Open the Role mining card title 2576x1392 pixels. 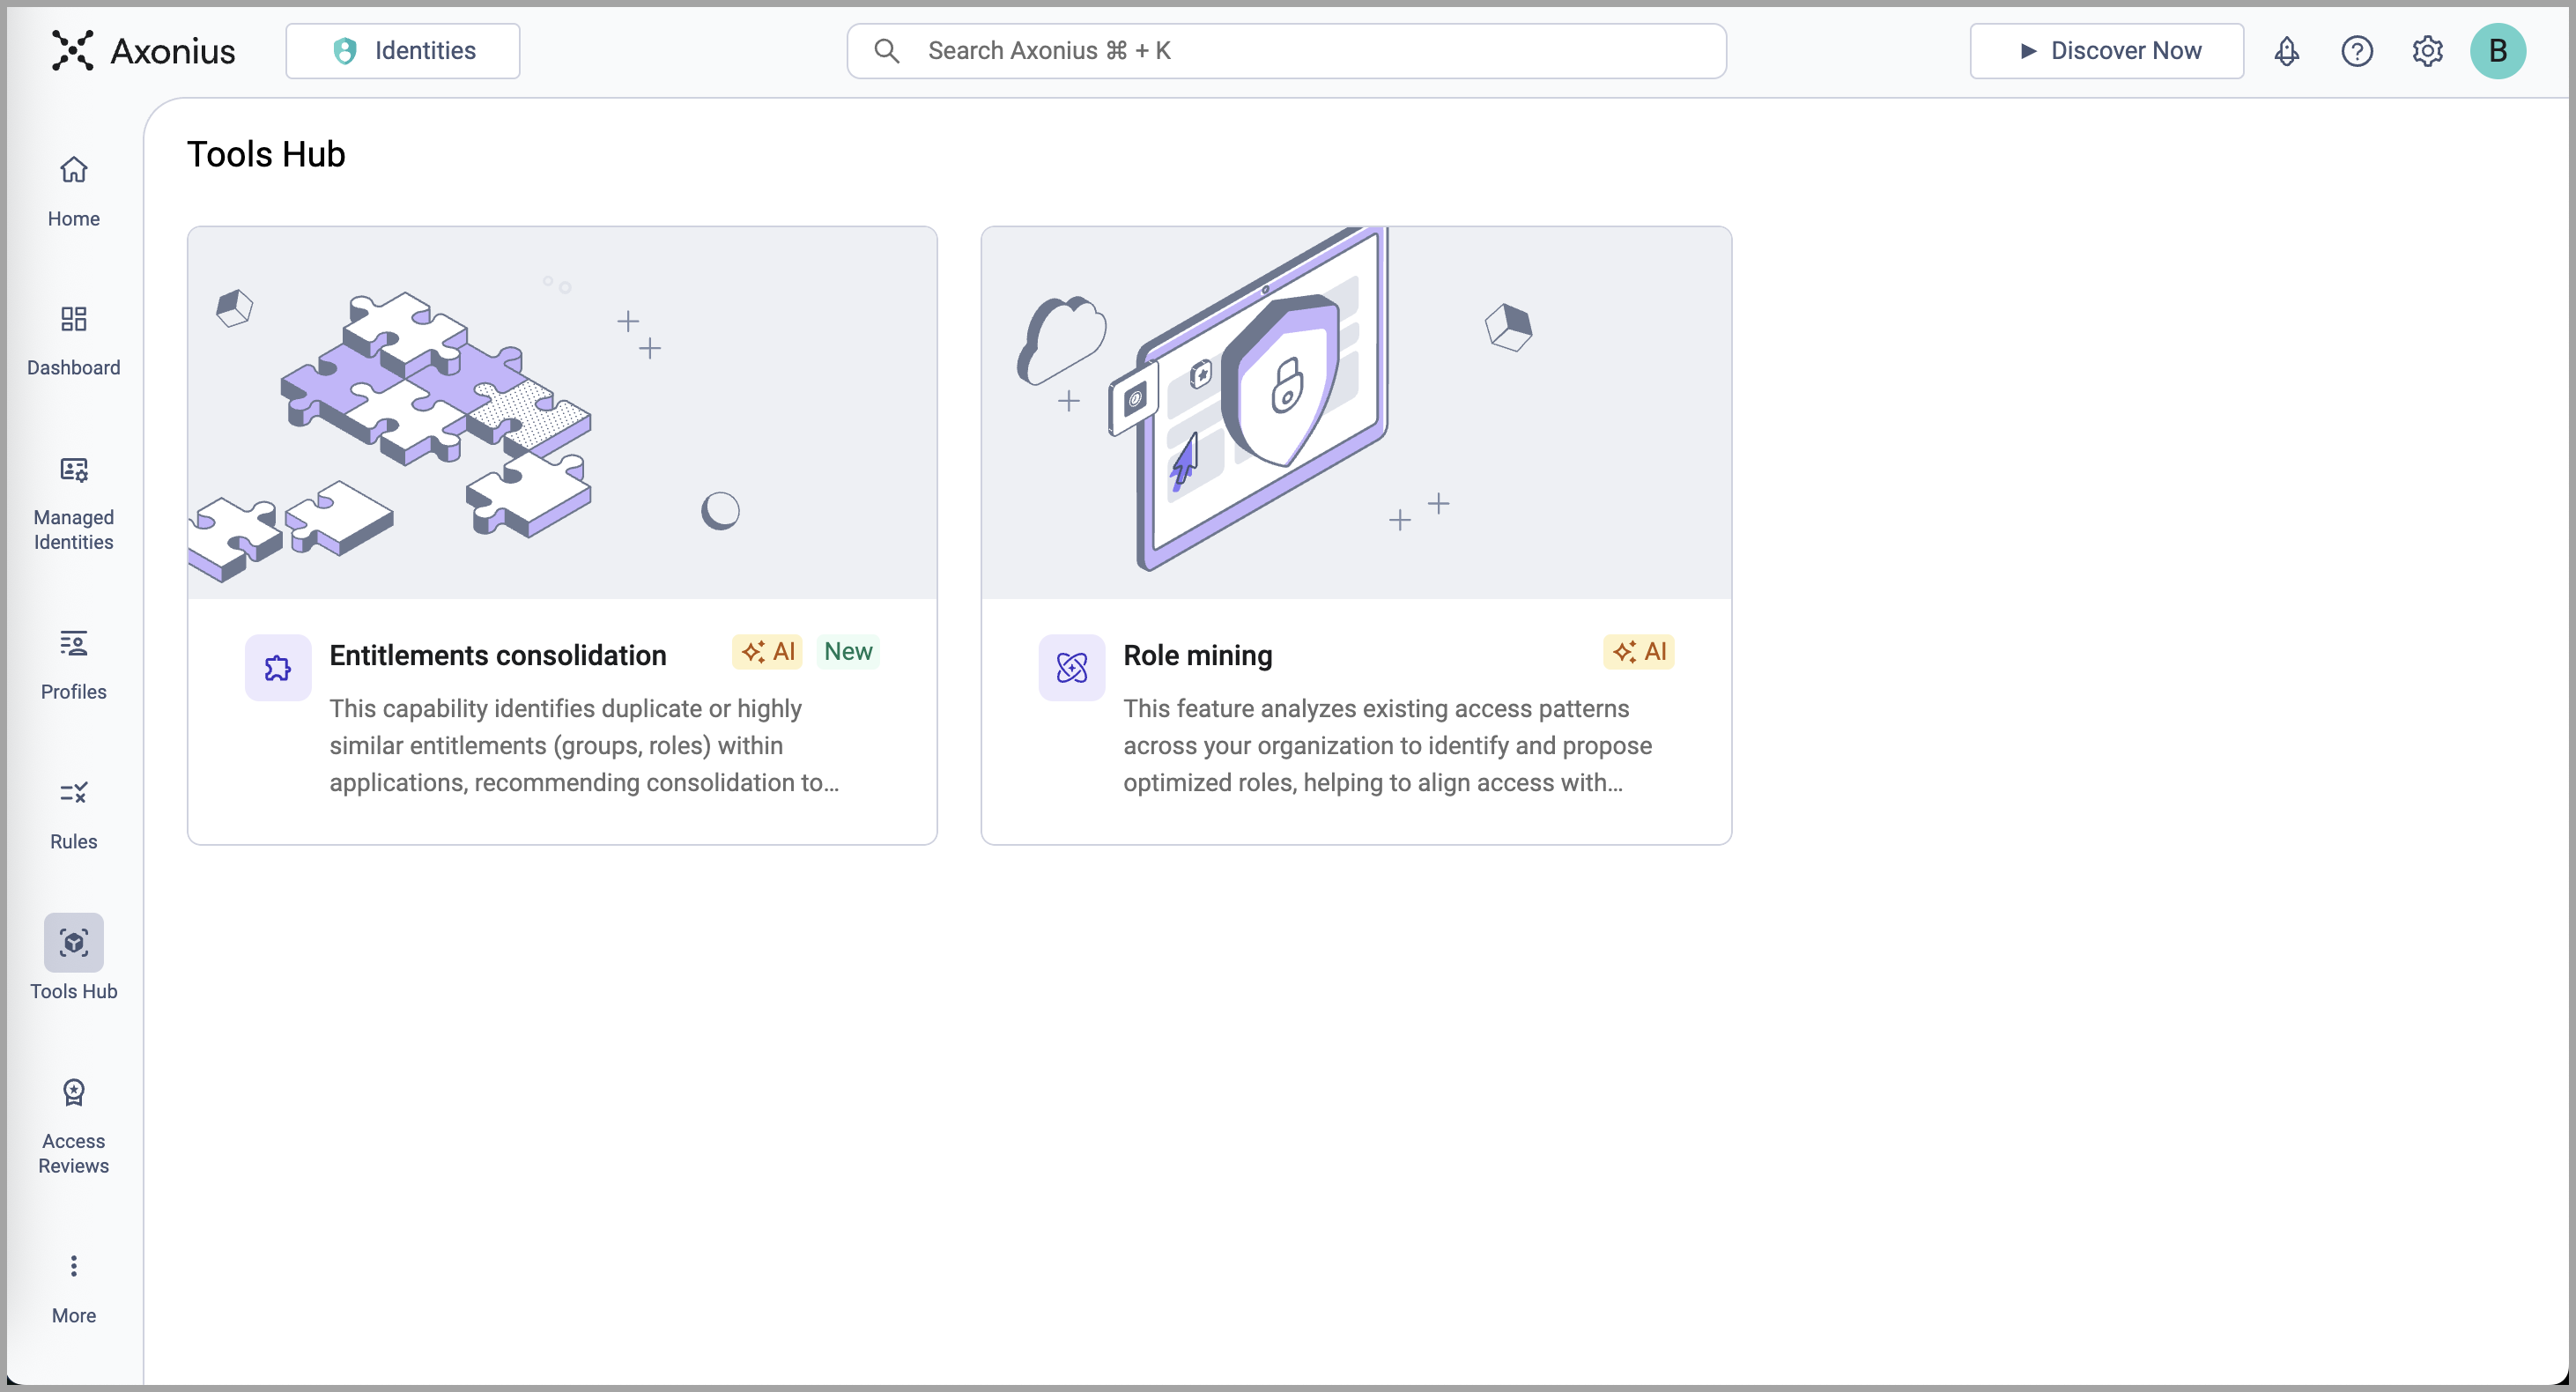(1197, 655)
